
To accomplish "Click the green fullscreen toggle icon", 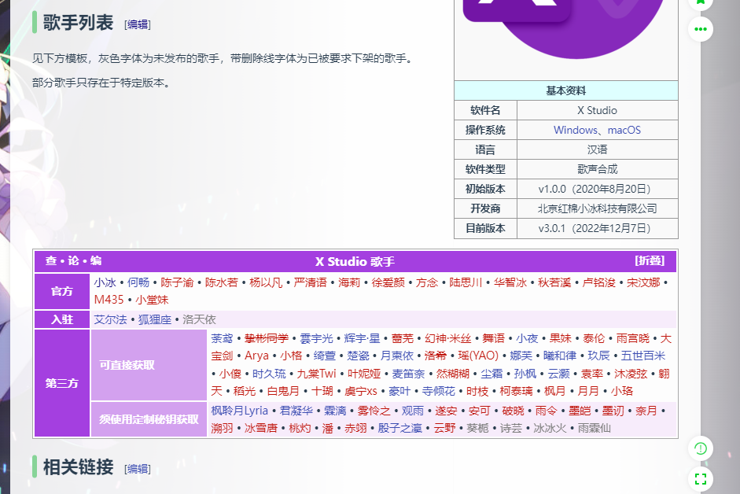I will [x=701, y=479].
